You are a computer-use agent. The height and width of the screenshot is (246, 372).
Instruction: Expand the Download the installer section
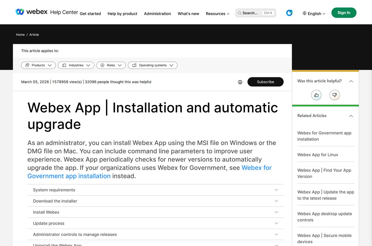pyautogui.click(x=155, y=201)
